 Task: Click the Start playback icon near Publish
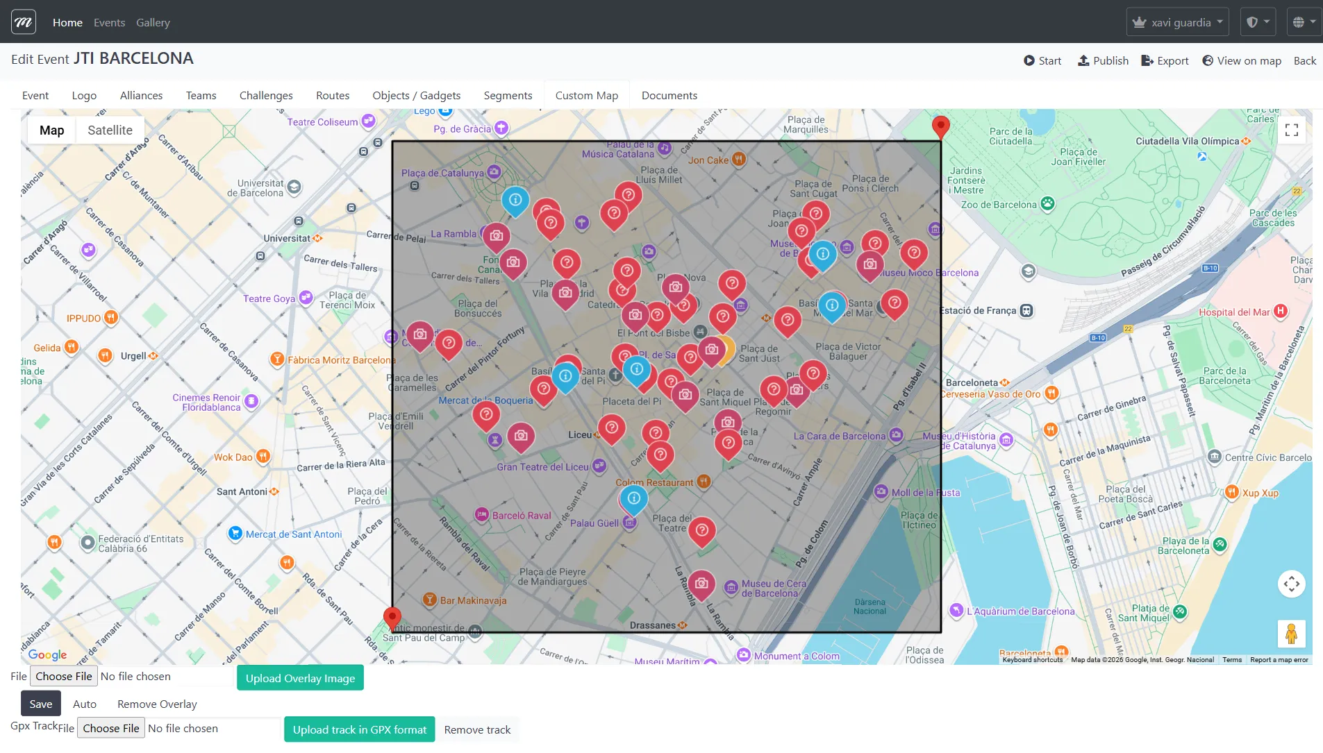1030,60
